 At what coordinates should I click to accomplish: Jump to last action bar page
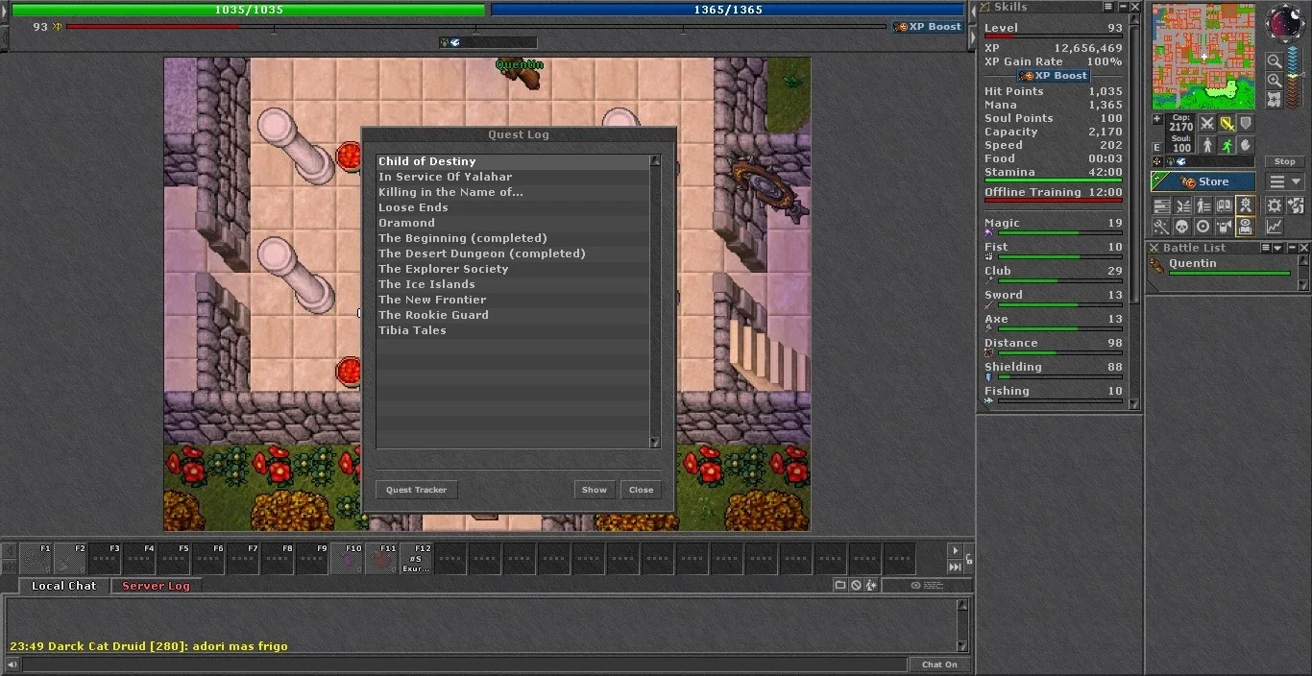(955, 567)
